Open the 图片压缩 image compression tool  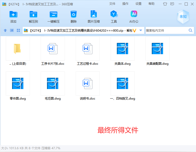point(94,14)
